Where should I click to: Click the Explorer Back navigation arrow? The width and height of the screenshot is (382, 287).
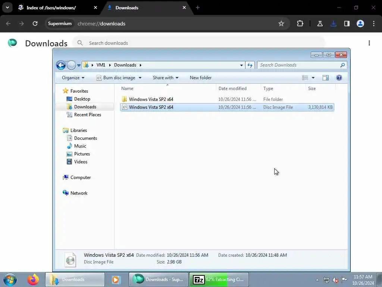tap(61, 65)
